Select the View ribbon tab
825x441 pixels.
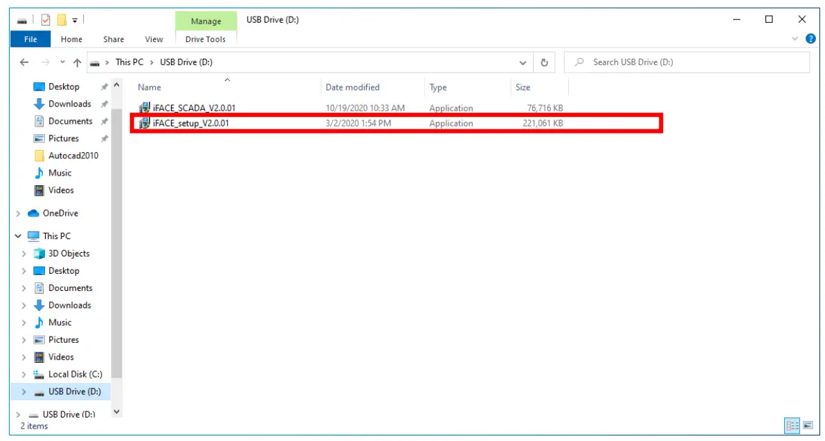(154, 39)
